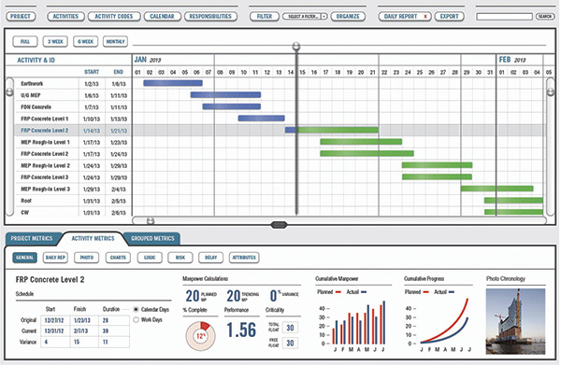Viewport: 561px width, 365px height.
Task: Open the Activities section
Action: point(65,17)
